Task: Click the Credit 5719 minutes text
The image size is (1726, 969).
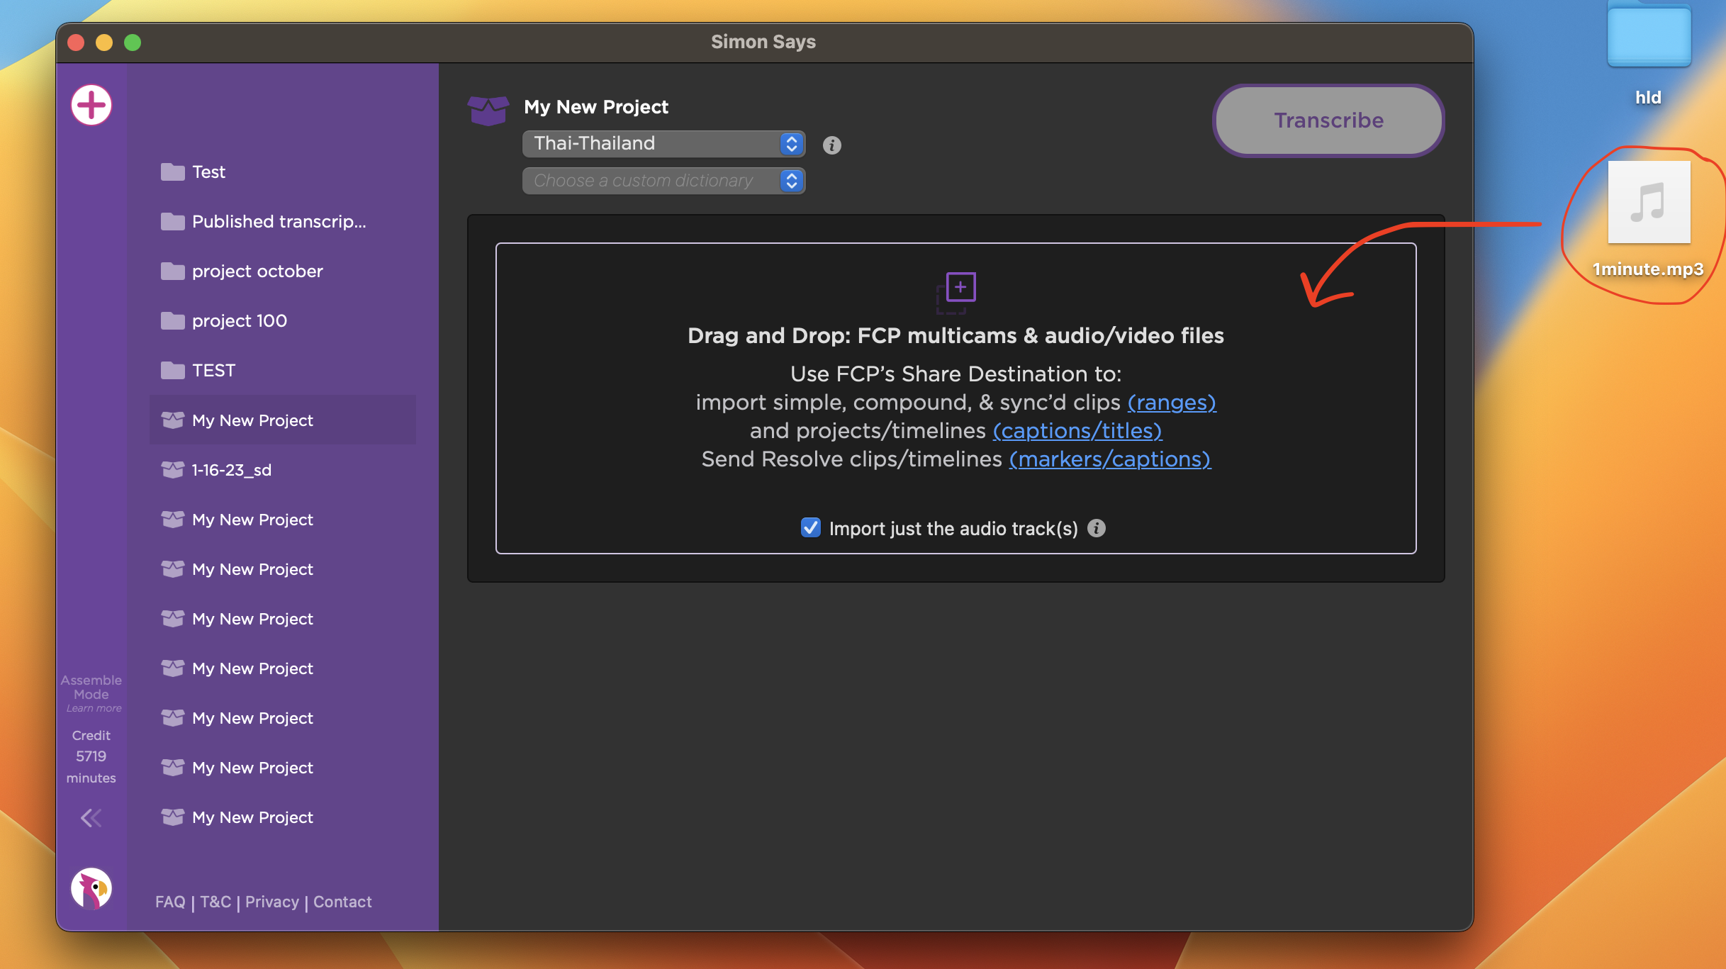Action: [x=91, y=756]
